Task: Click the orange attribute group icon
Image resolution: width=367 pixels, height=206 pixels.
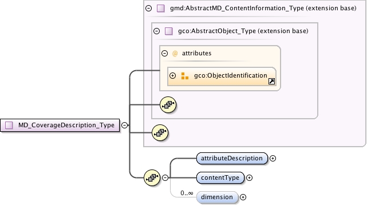Action: point(185,76)
